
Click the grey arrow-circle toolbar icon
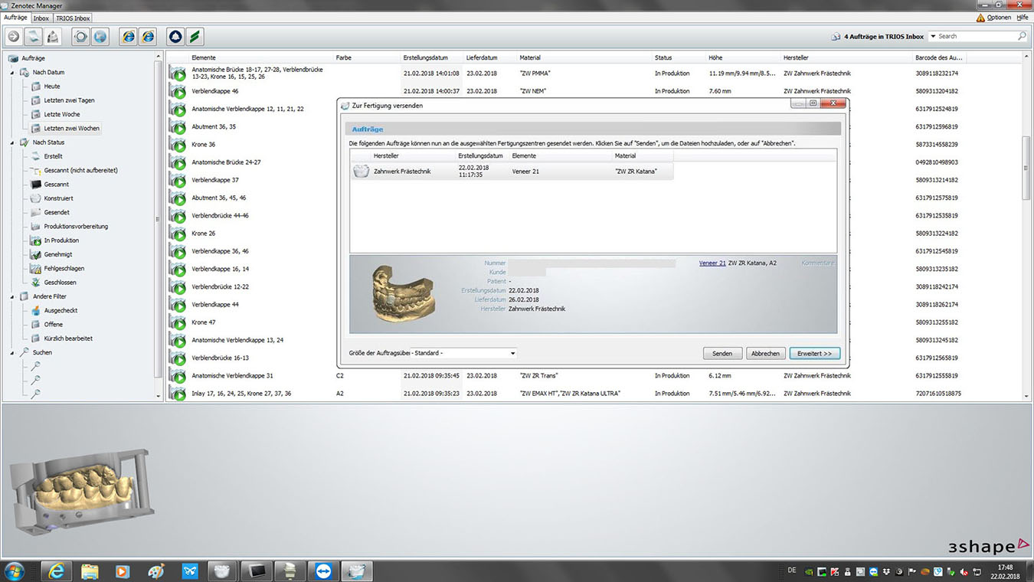(x=14, y=36)
